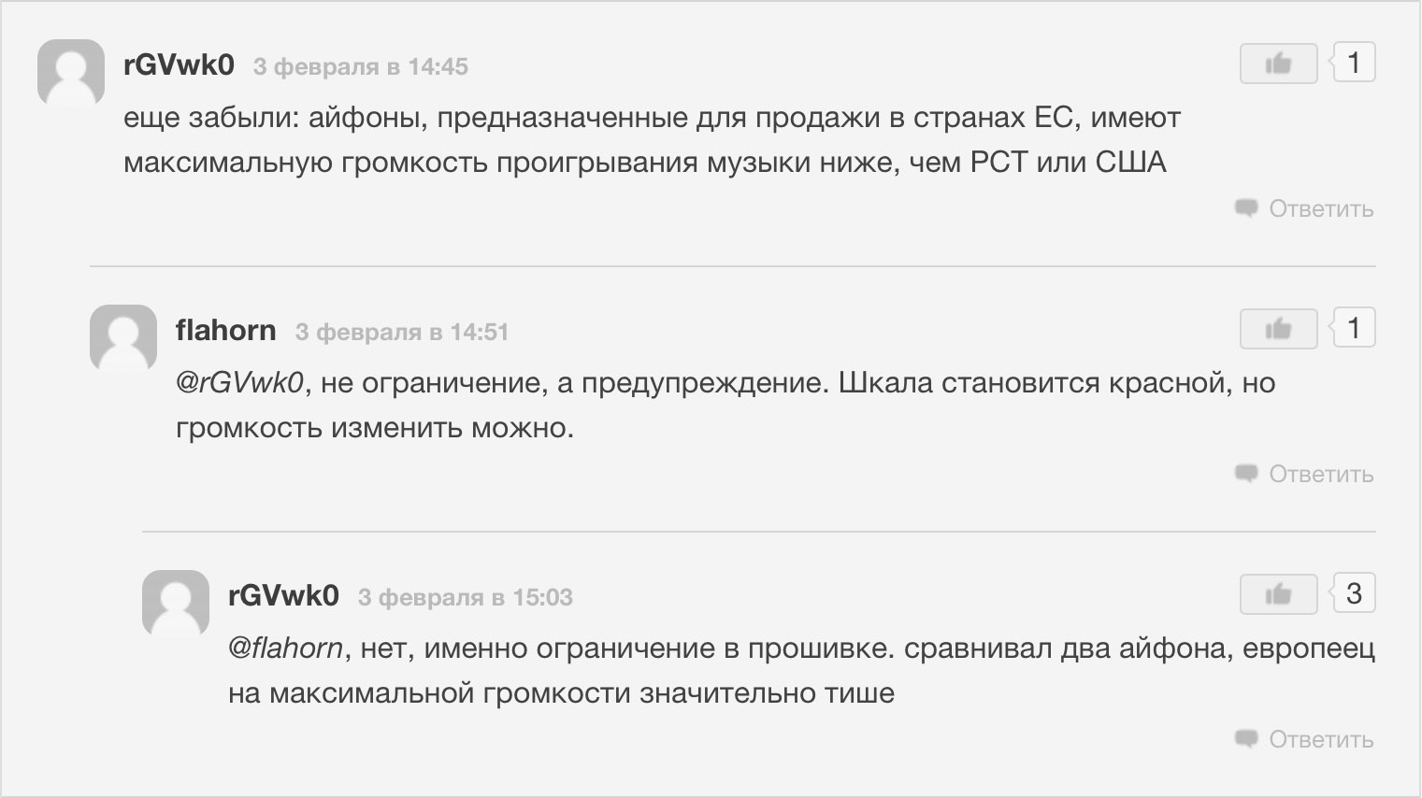The height and width of the screenshot is (798, 1422).
Task: Click the avatar of the top rGVwk0 comment
Action: 70,73
